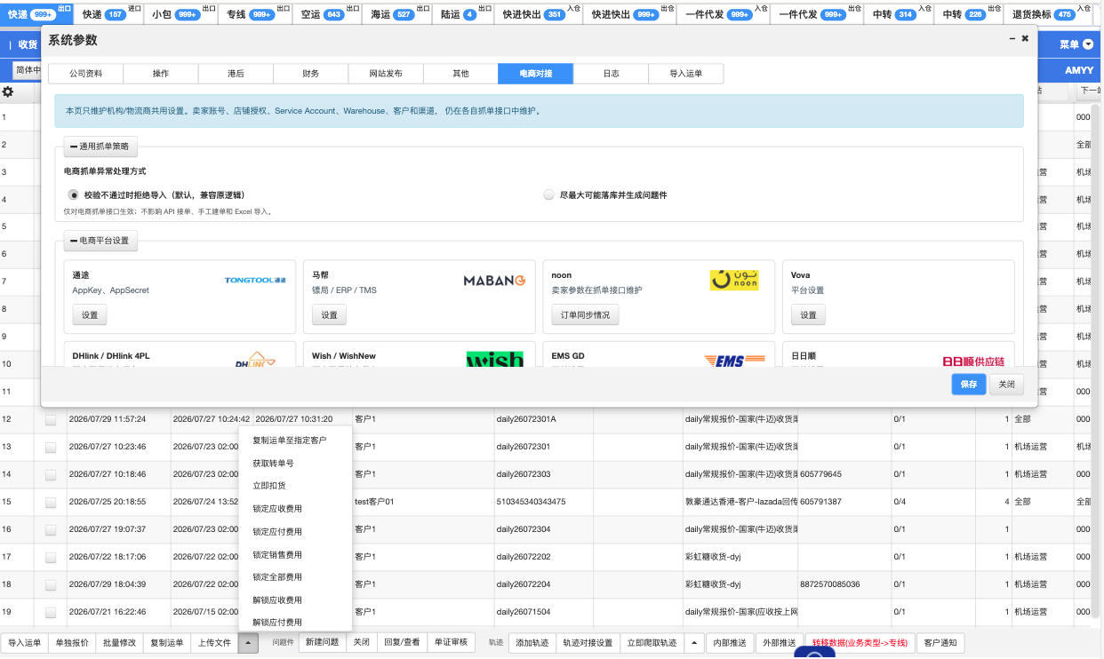Switch to the 公司资料 tab
1104x659 pixels.
85,74
